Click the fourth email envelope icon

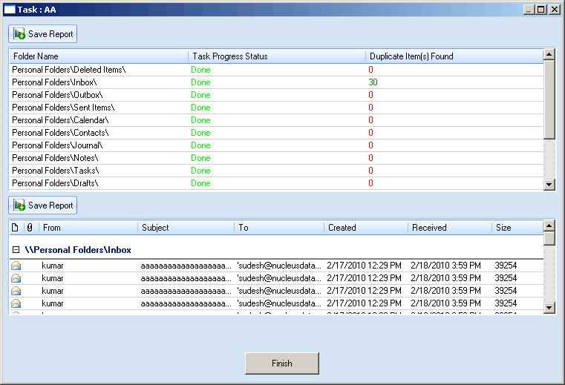point(16,303)
